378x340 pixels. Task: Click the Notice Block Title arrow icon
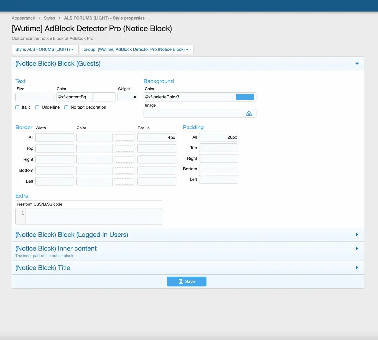pyautogui.click(x=357, y=268)
